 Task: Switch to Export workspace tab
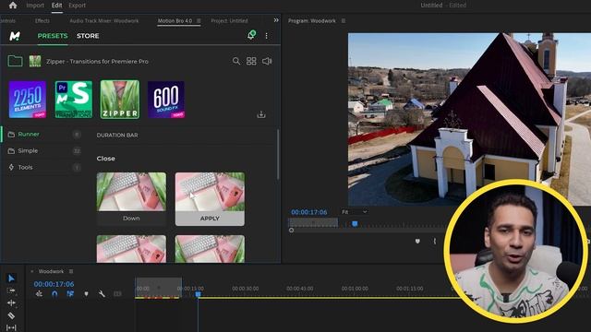click(x=78, y=6)
